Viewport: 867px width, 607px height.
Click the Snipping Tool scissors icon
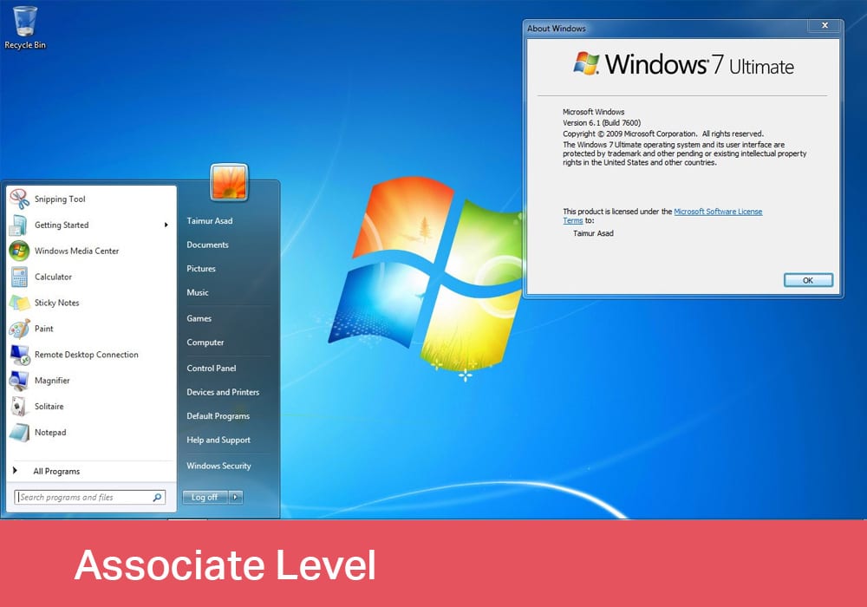(19, 199)
